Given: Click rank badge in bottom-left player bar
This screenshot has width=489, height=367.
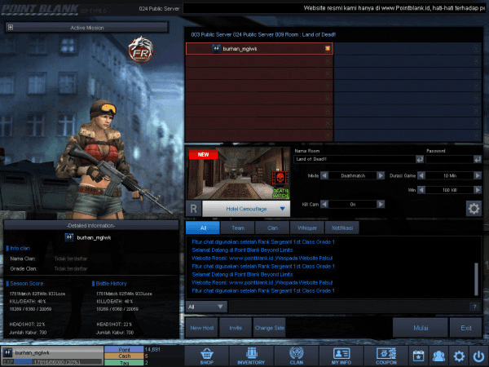Looking at the screenshot, I should coord(7,352).
